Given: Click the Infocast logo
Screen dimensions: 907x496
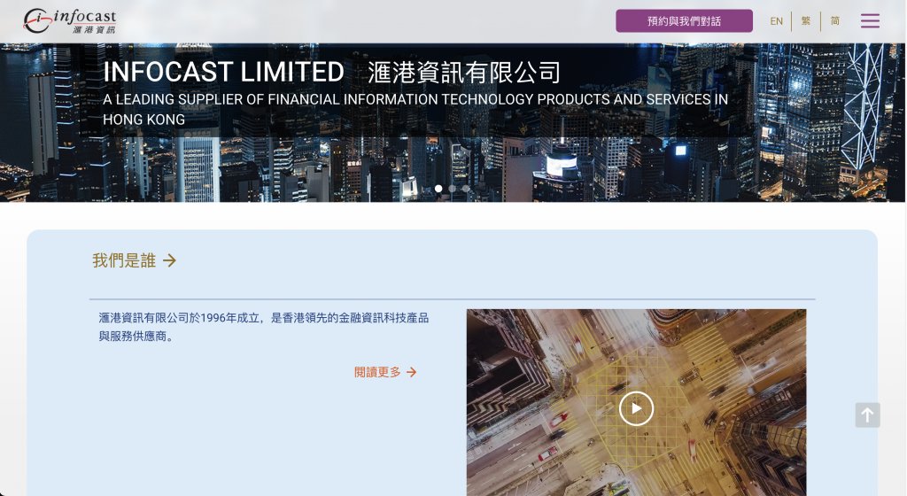Looking at the screenshot, I should [x=69, y=20].
